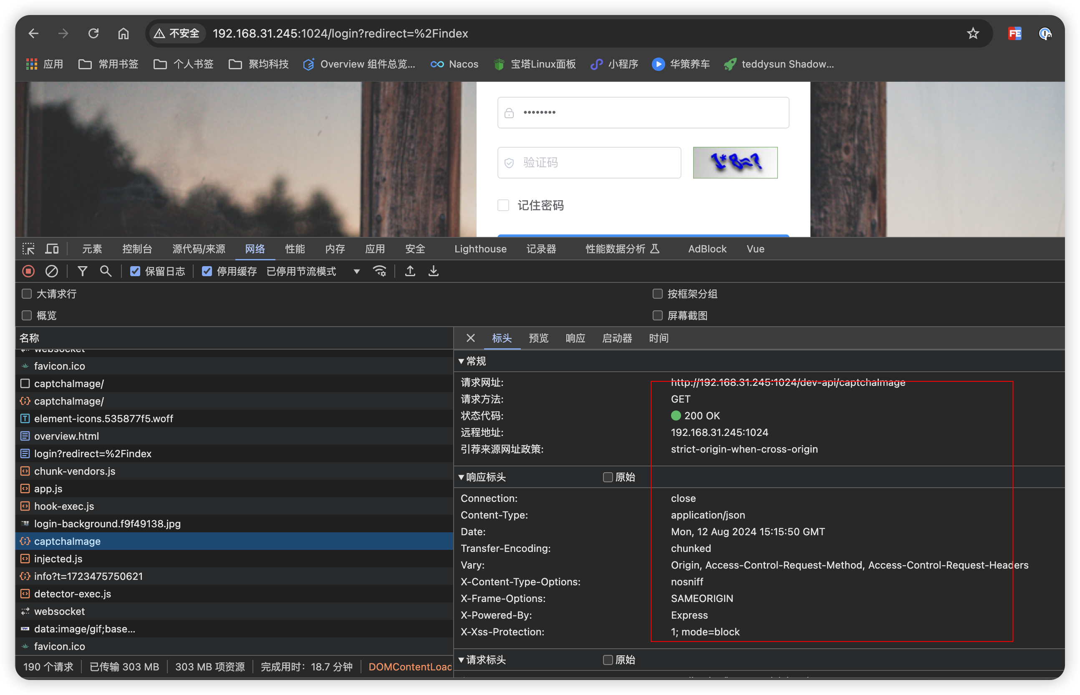Switch to the 时间 details tab

click(x=659, y=338)
